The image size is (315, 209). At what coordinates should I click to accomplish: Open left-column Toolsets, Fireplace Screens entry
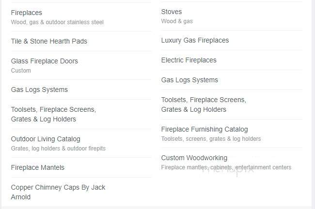[x=53, y=114]
